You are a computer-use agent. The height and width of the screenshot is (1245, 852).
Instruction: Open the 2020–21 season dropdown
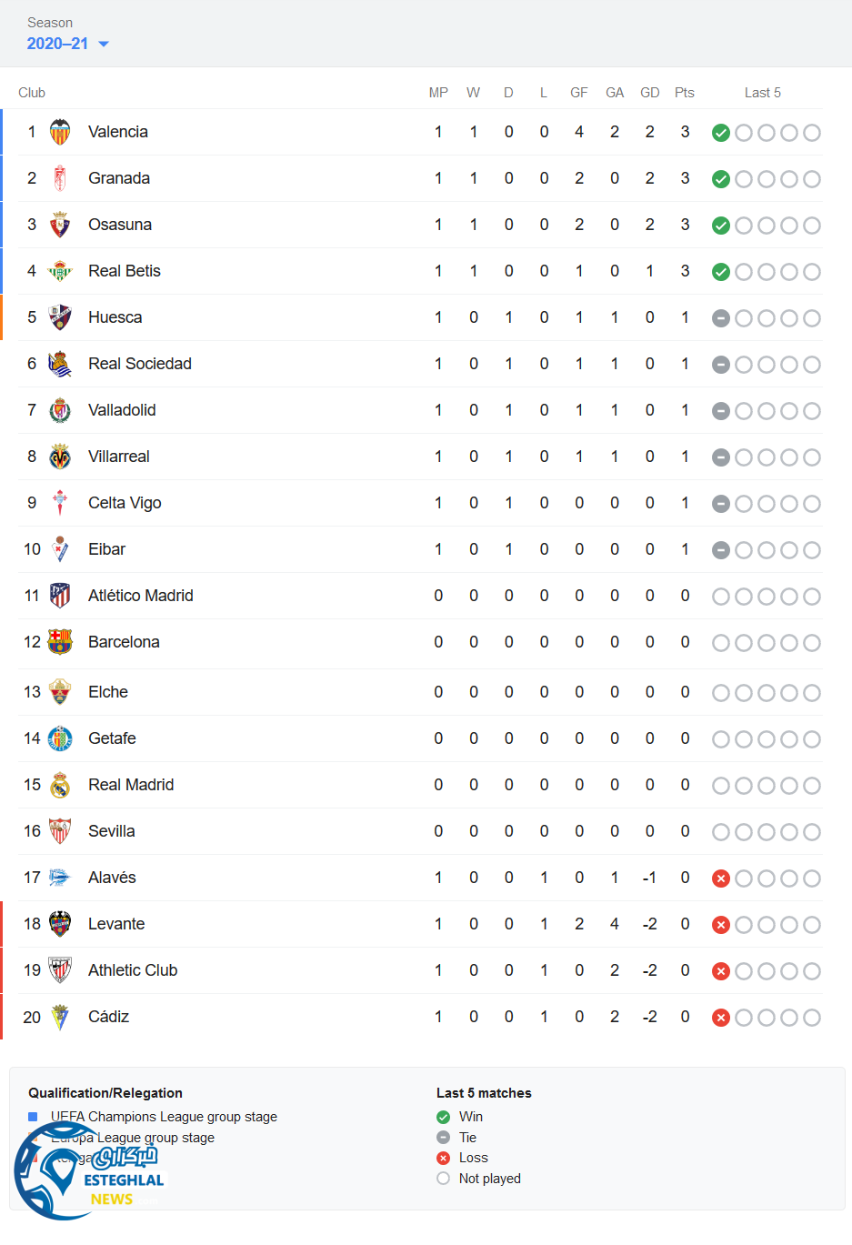(x=58, y=44)
